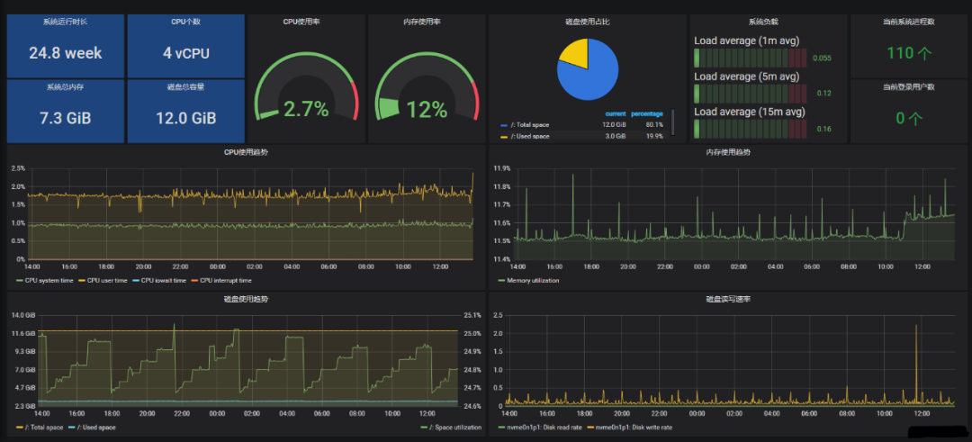The width and height of the screenshot is (972, 442).
Task: Open the 磁盘总容量 panel title menu
Action: 186,86
